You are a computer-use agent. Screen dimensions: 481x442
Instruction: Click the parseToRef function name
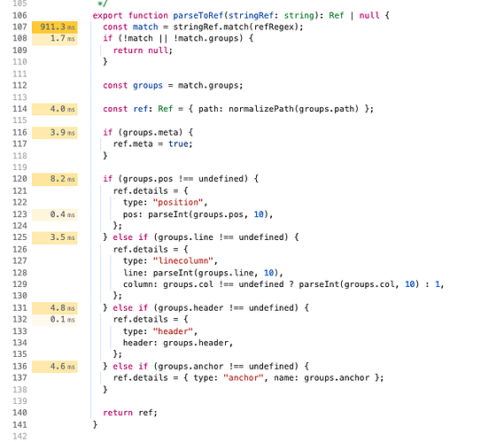198,15
